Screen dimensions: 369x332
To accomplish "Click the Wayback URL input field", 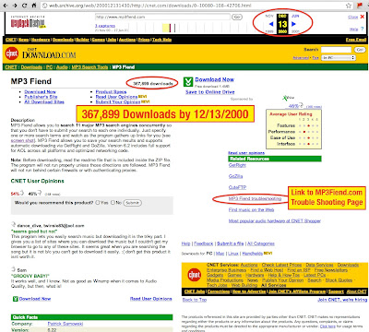I will point(162,17).
